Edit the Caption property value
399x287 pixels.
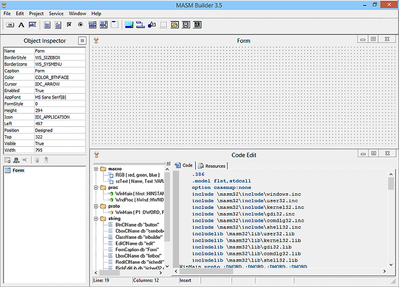[60, 71]
